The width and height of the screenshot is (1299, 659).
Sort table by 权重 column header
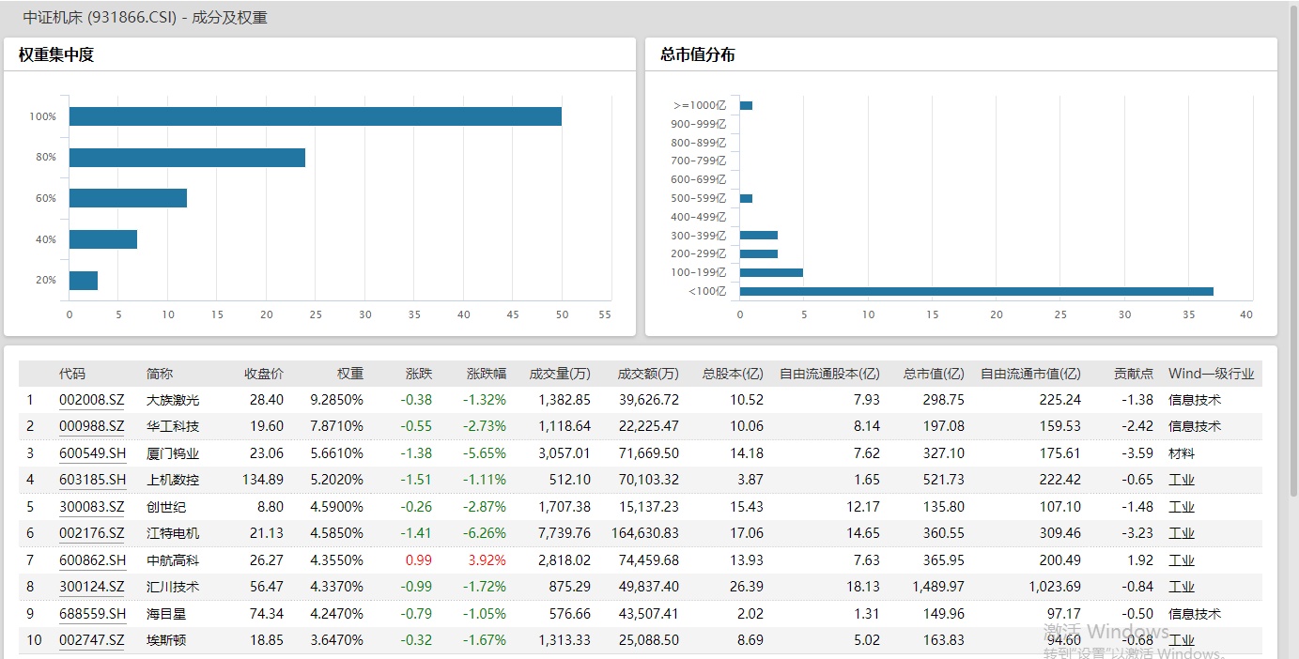click(x=349, y=374)
